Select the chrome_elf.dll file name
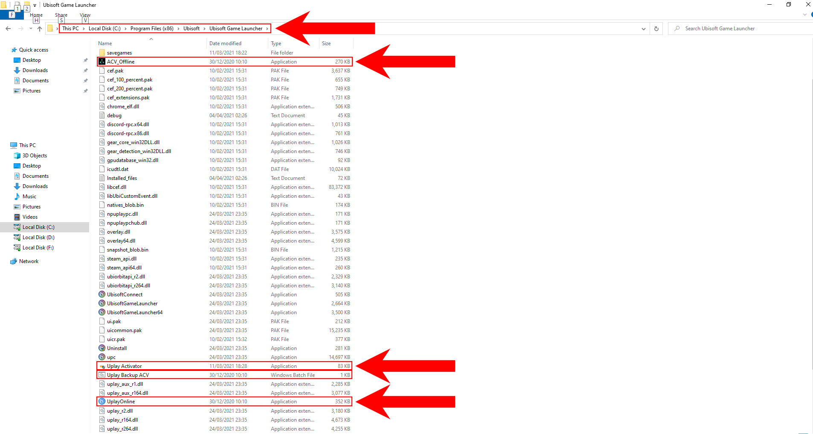 click(123, 107)
